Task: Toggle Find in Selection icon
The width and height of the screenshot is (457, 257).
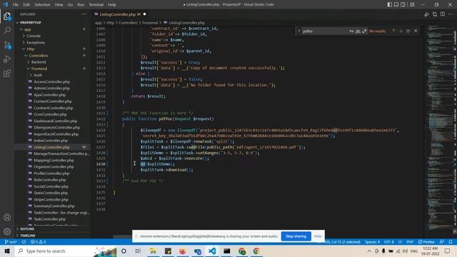Action: tap(408, 31)
